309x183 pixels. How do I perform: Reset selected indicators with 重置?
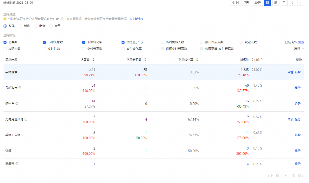[301, 42]
